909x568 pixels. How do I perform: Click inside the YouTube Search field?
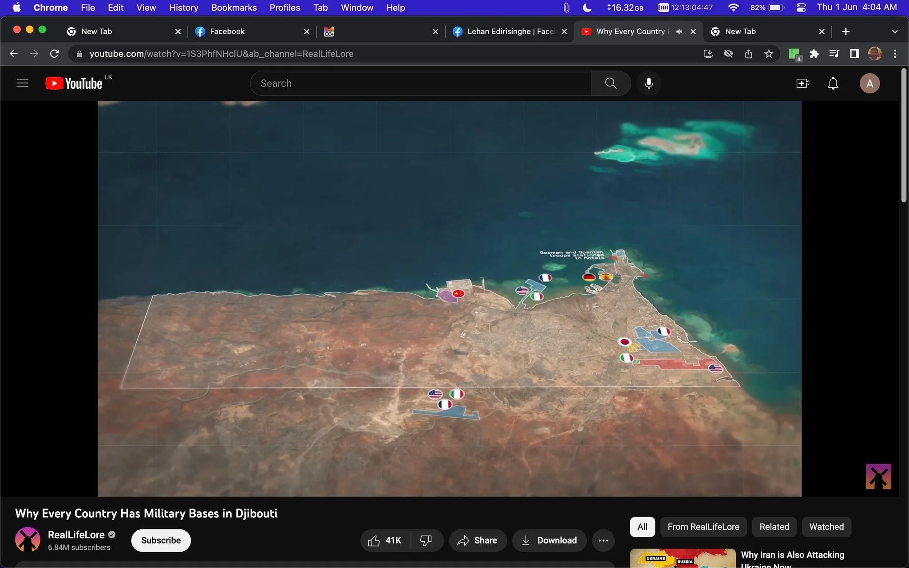click(x=421, y=83)
